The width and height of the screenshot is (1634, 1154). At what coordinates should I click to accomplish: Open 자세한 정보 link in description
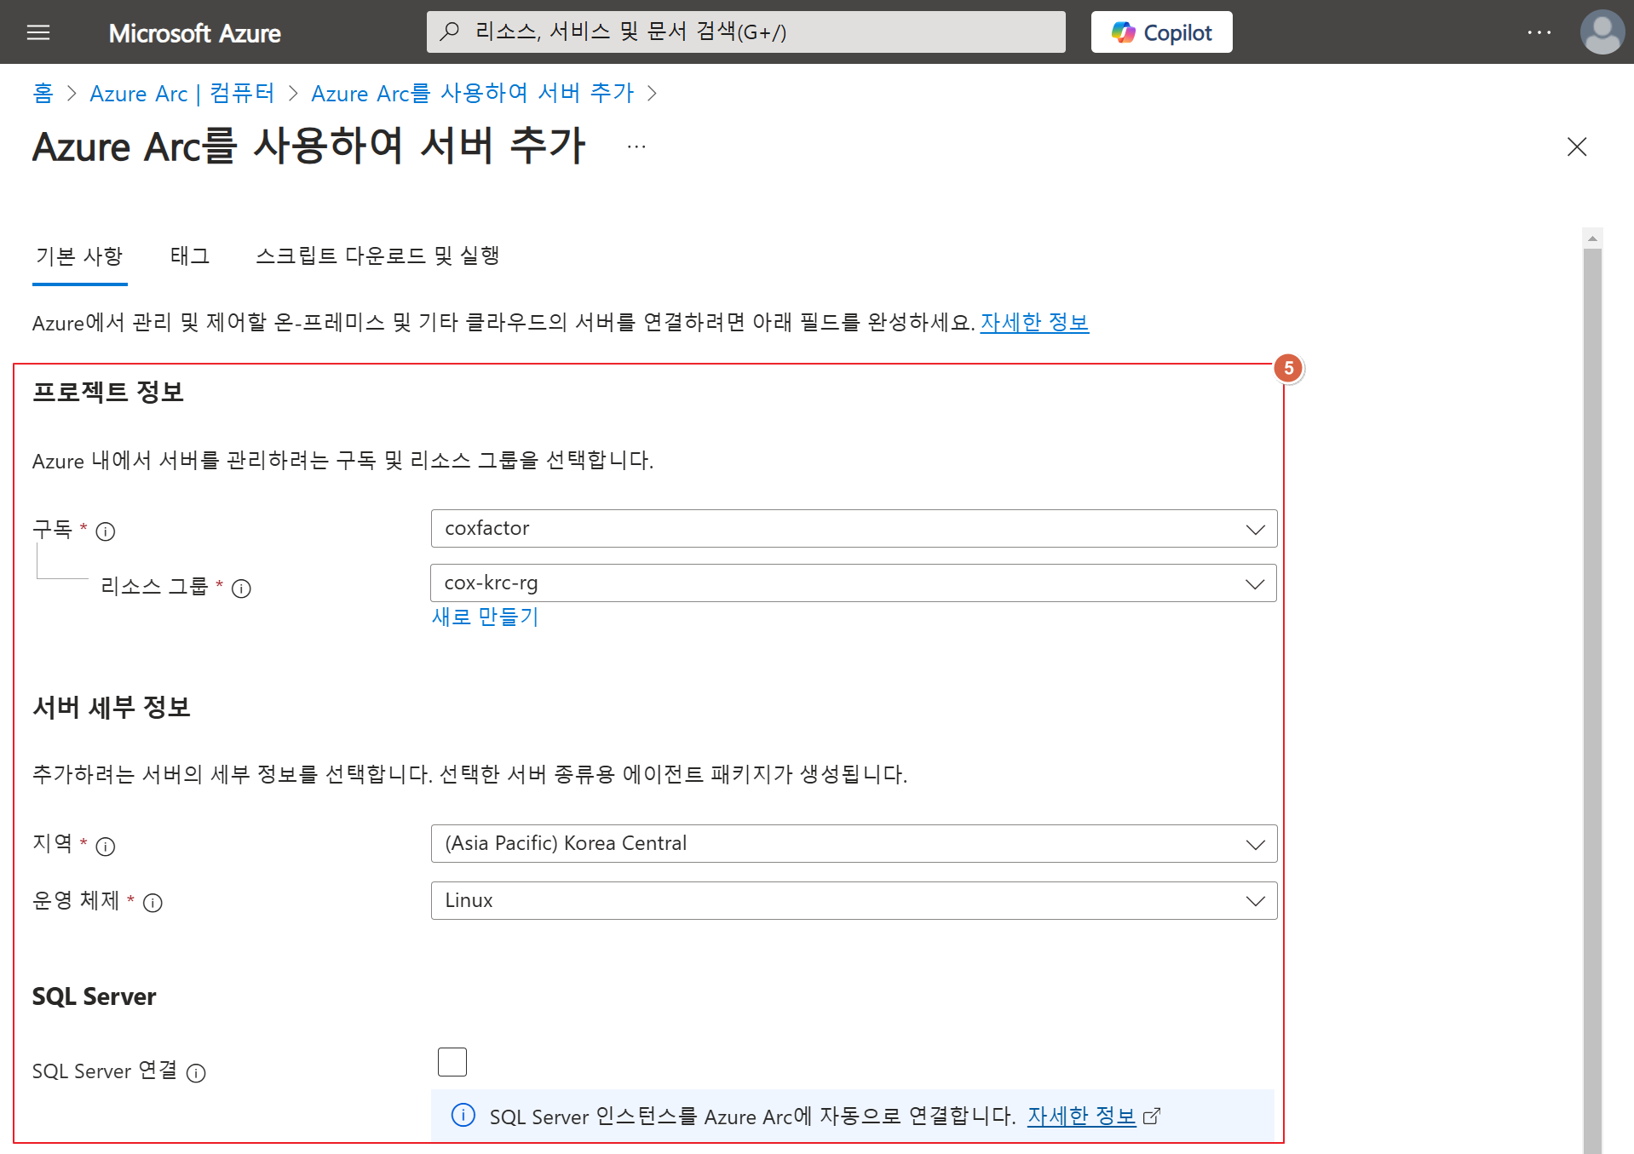pos(1034,322)
